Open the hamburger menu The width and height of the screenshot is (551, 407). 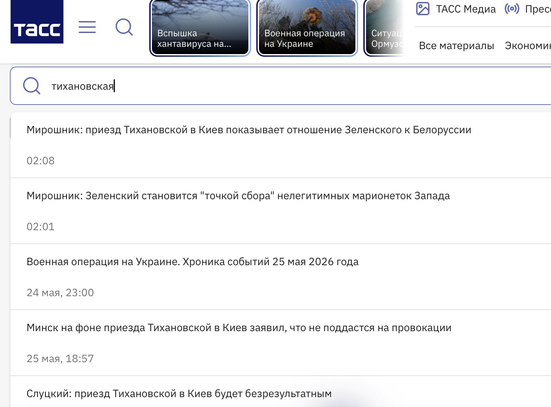(x=87, y=27)
